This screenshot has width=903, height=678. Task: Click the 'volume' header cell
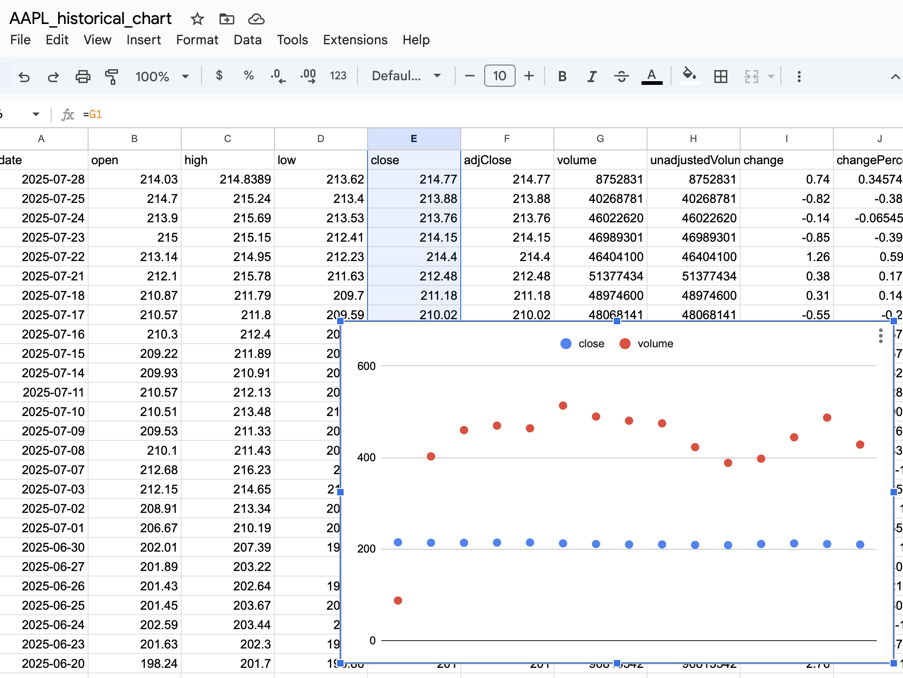[x=600, y=160]
